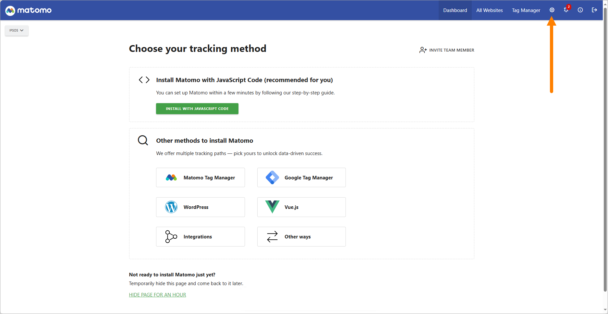Screen dimensions: 608x314
Task: Choose the Matomo Tag Manager method
Action: click(201, 177)
